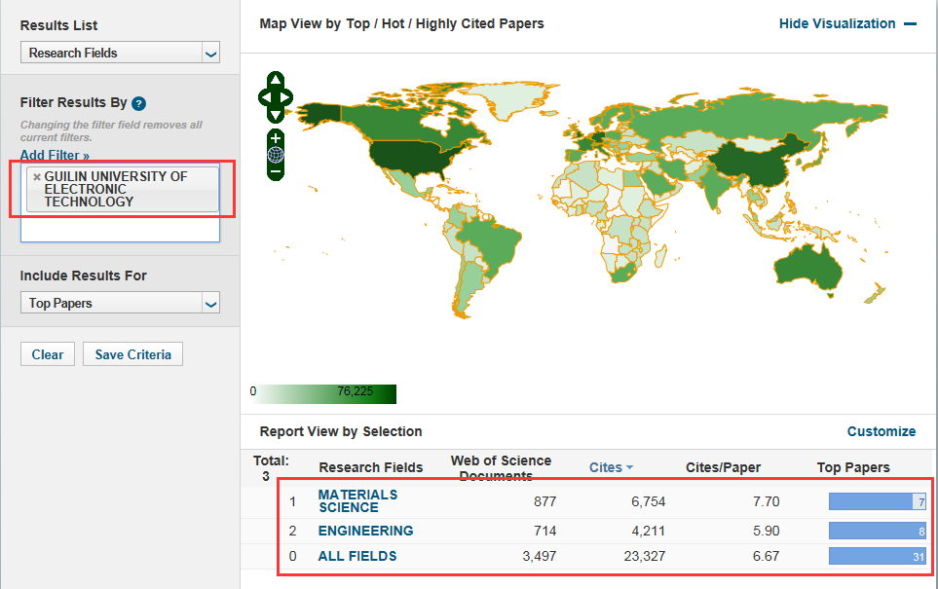Zoom out on the map
Image resolution: width=938 pixels, height=589 pixels.
pos(276,171)
